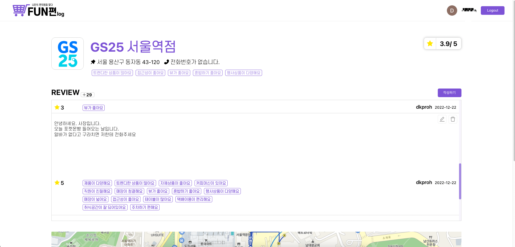Select the 트렌디한 상품이 많아요 tag in the 5-star review

click(135, 183)
